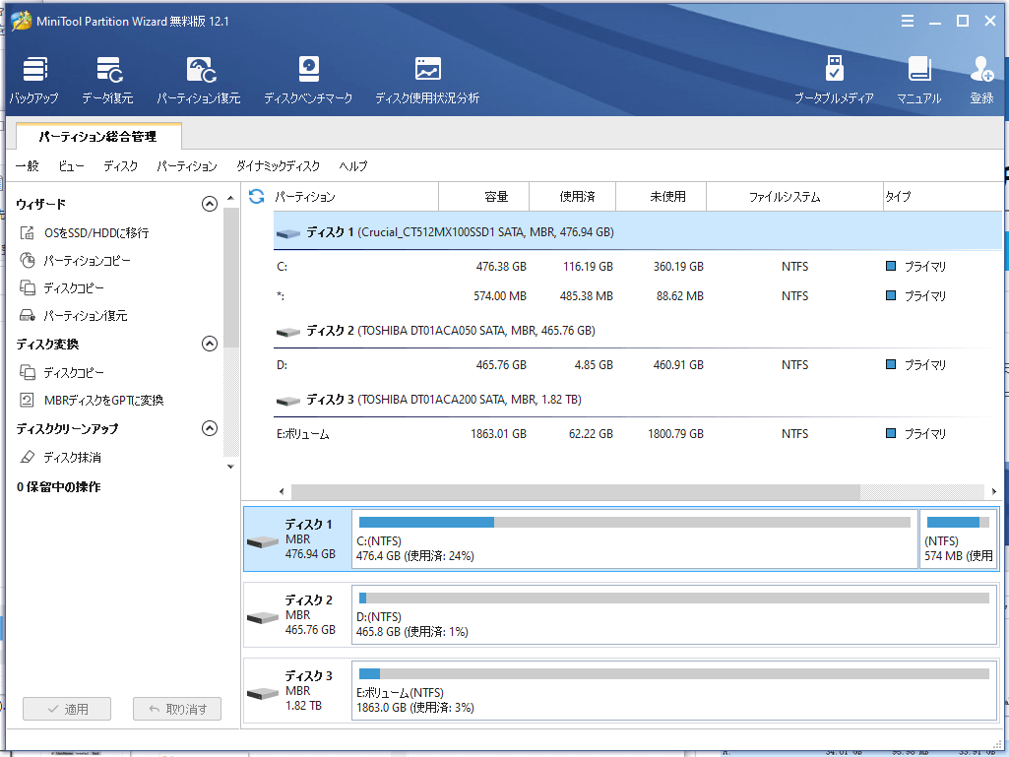The height and width of the screenshot is (757, 1009).
Task: Collapse the Disk Conversion (ディスク変換) section
Action: point(209,344)
